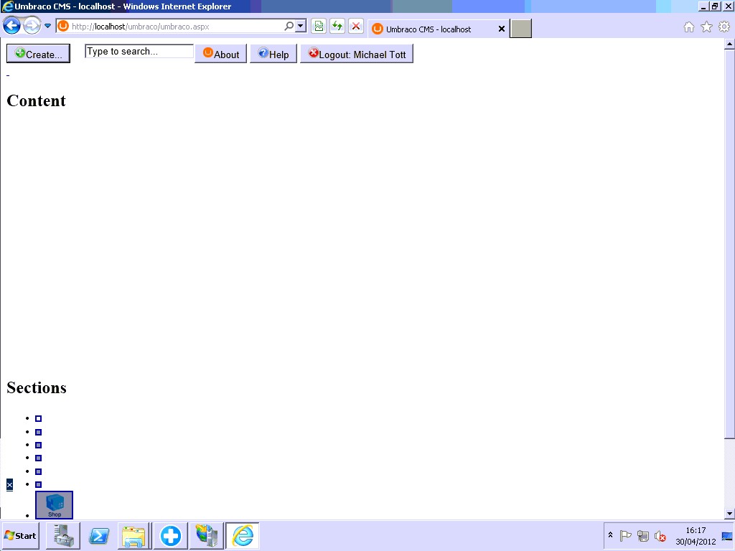Click the Create... button
This screenshot has width=735, height=551.
[x=38, y=55]
